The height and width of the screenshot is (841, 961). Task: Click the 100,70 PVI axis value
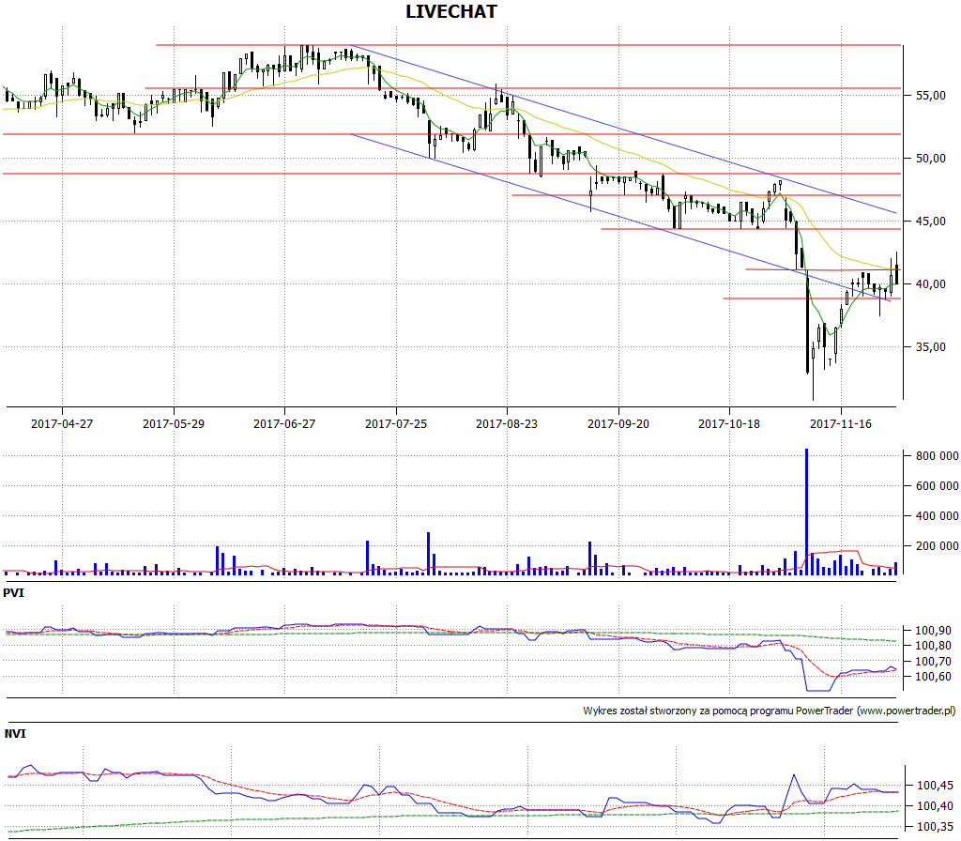tap(934, 662)
